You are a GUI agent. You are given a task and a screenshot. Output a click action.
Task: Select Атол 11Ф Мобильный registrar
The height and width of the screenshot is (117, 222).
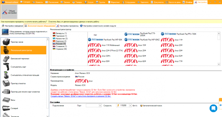[x=104, y=45]
